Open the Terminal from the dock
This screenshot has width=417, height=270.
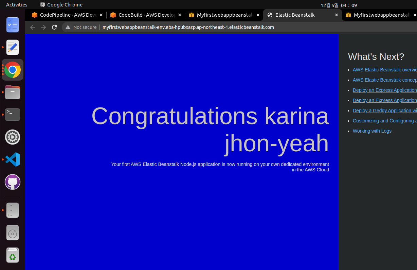tap(13, 115)
